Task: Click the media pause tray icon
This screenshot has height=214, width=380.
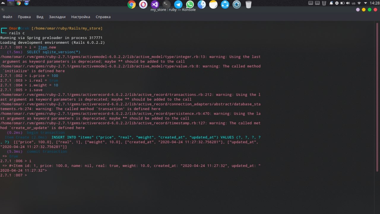Action: [x=337, y=3]
